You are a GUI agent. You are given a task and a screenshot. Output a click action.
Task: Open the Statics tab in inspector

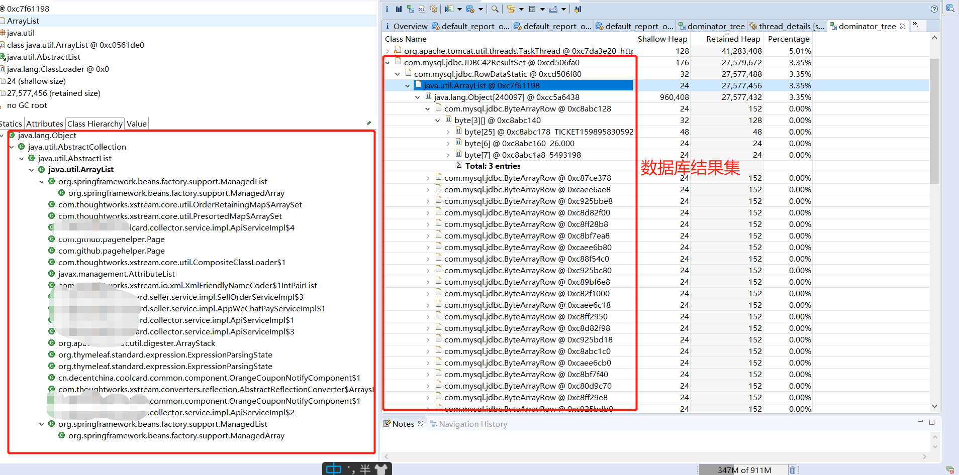click(11, 124)
